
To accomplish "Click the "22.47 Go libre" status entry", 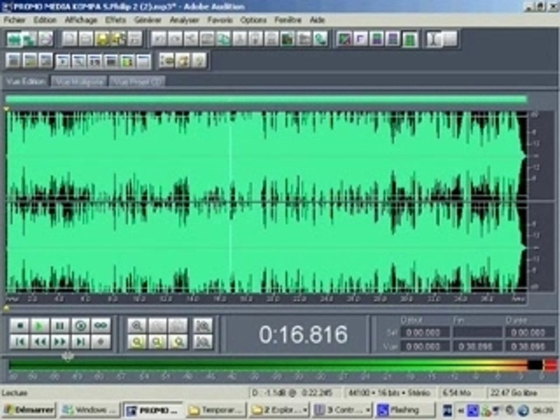I will 513,393.
